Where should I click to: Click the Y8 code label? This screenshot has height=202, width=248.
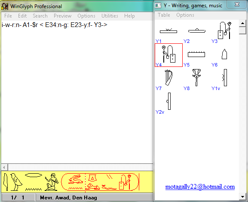pyautogui.click(x=187, y=88)
